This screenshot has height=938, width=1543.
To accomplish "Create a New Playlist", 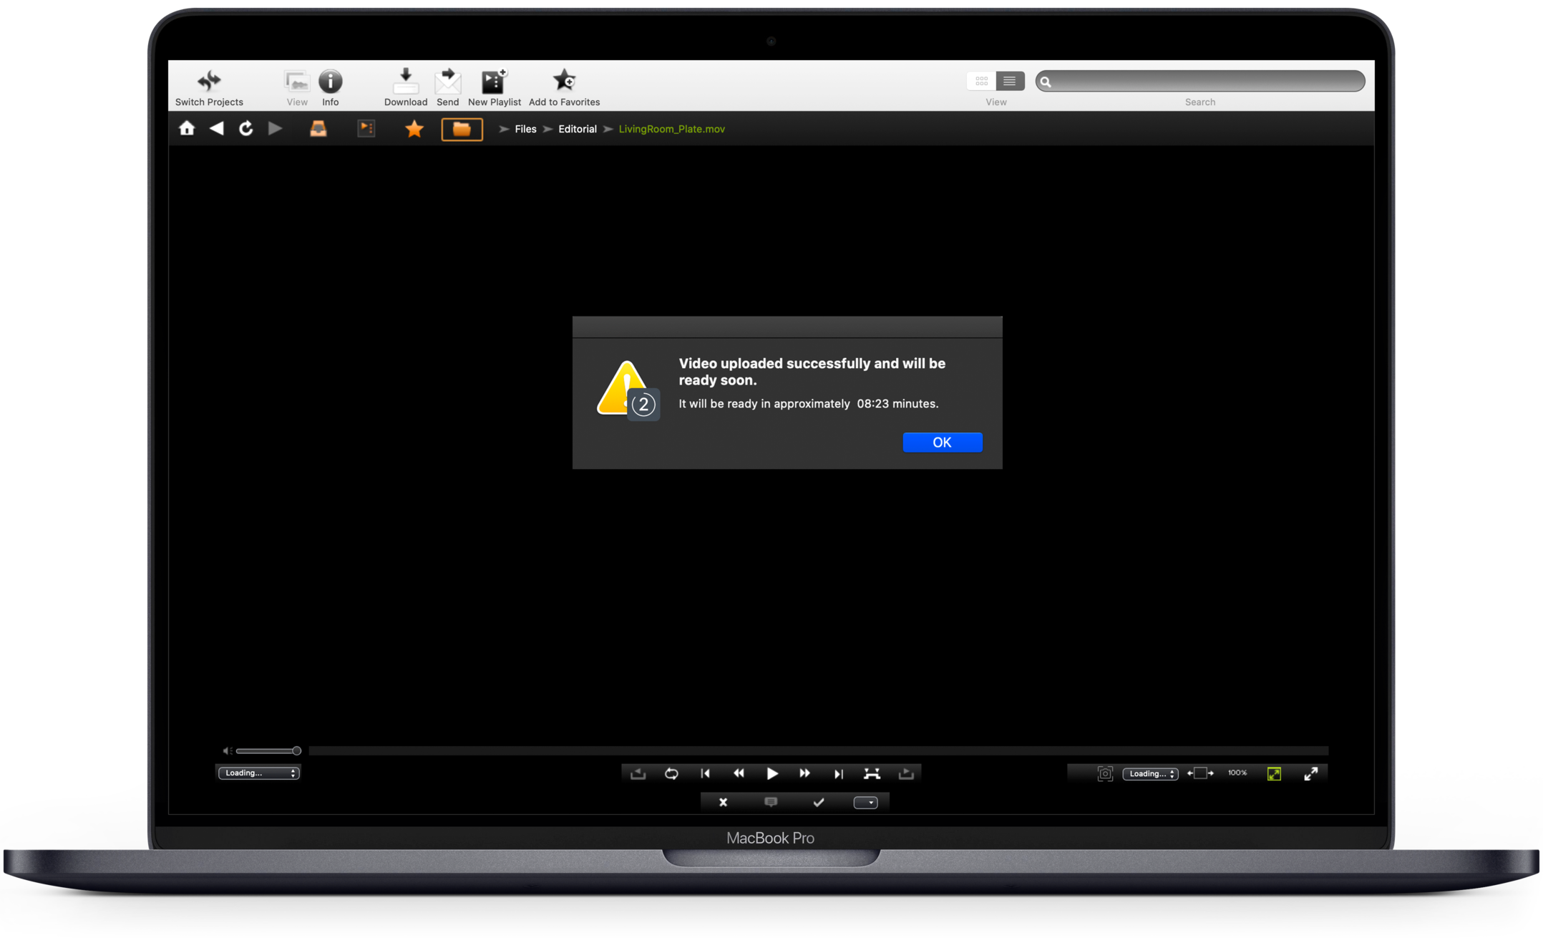I will pyautogui.click(x=494, y=81).
